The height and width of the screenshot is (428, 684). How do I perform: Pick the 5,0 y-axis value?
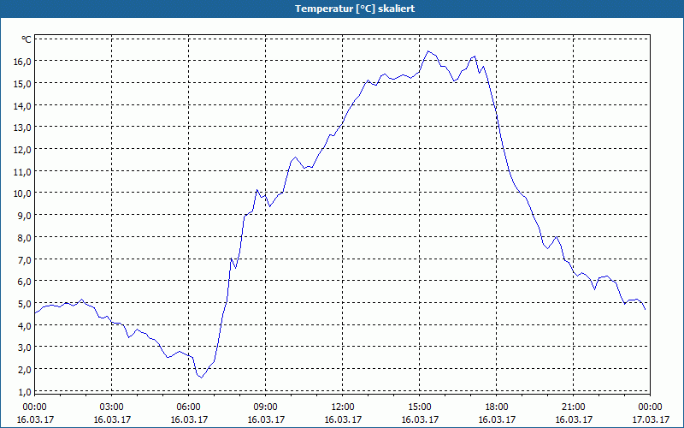(x=25, y=304)
